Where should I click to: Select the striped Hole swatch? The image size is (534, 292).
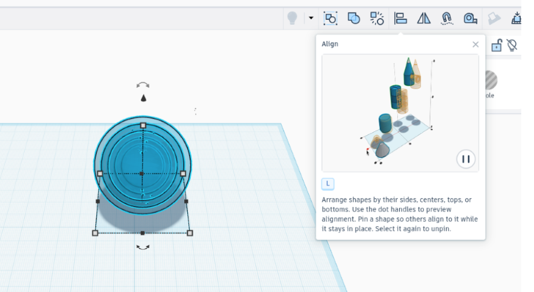click(x=491, y=80)
